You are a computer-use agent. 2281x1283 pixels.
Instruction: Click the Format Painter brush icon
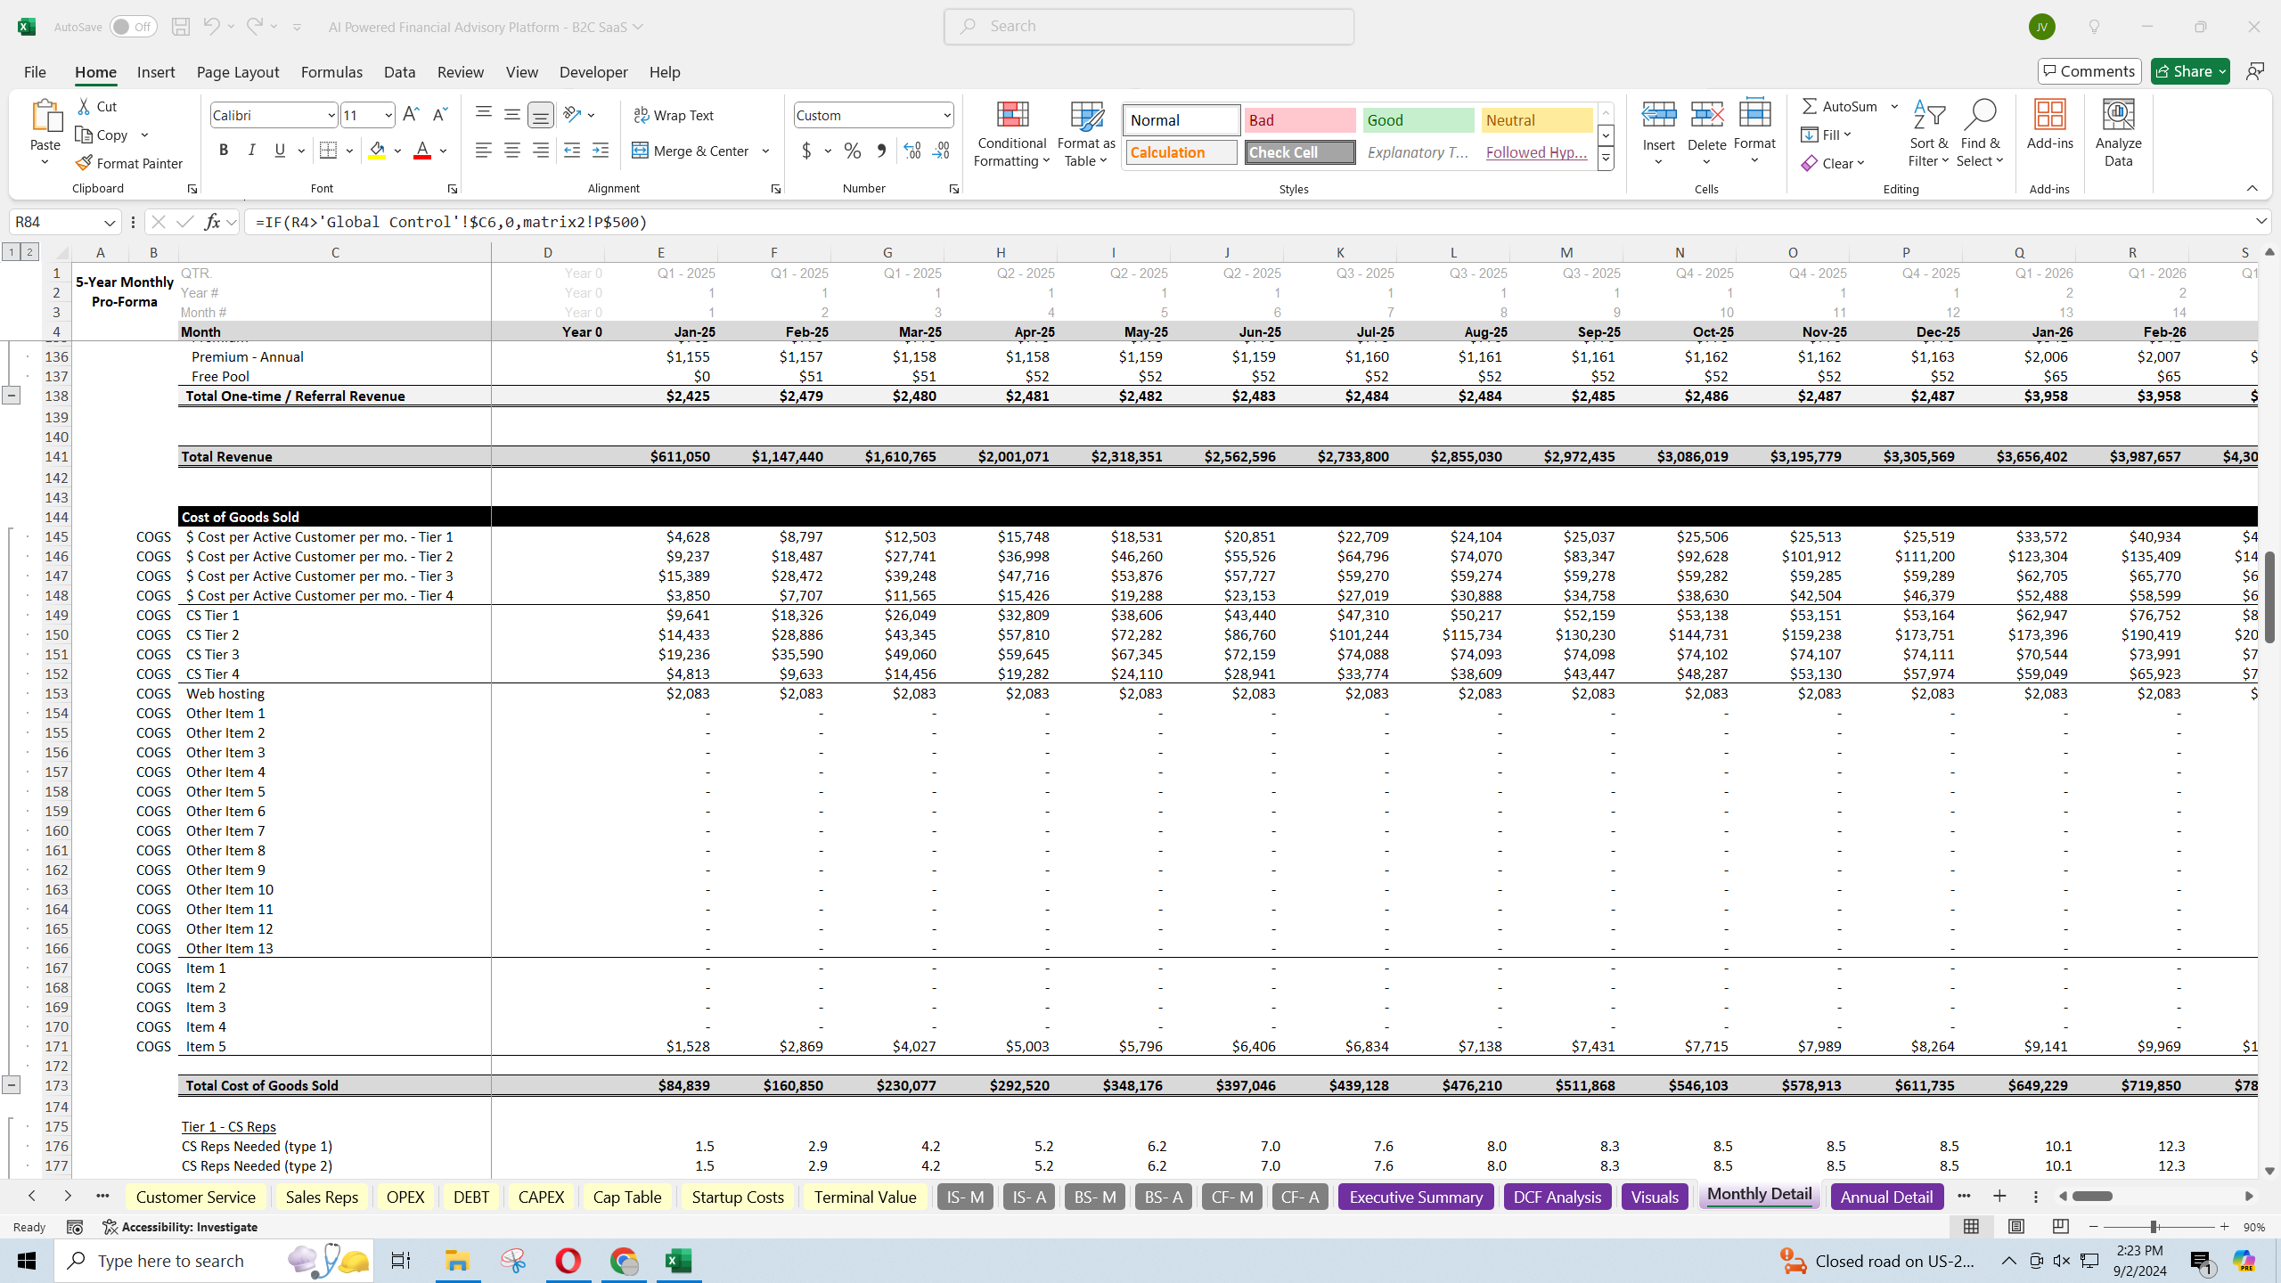84,163
